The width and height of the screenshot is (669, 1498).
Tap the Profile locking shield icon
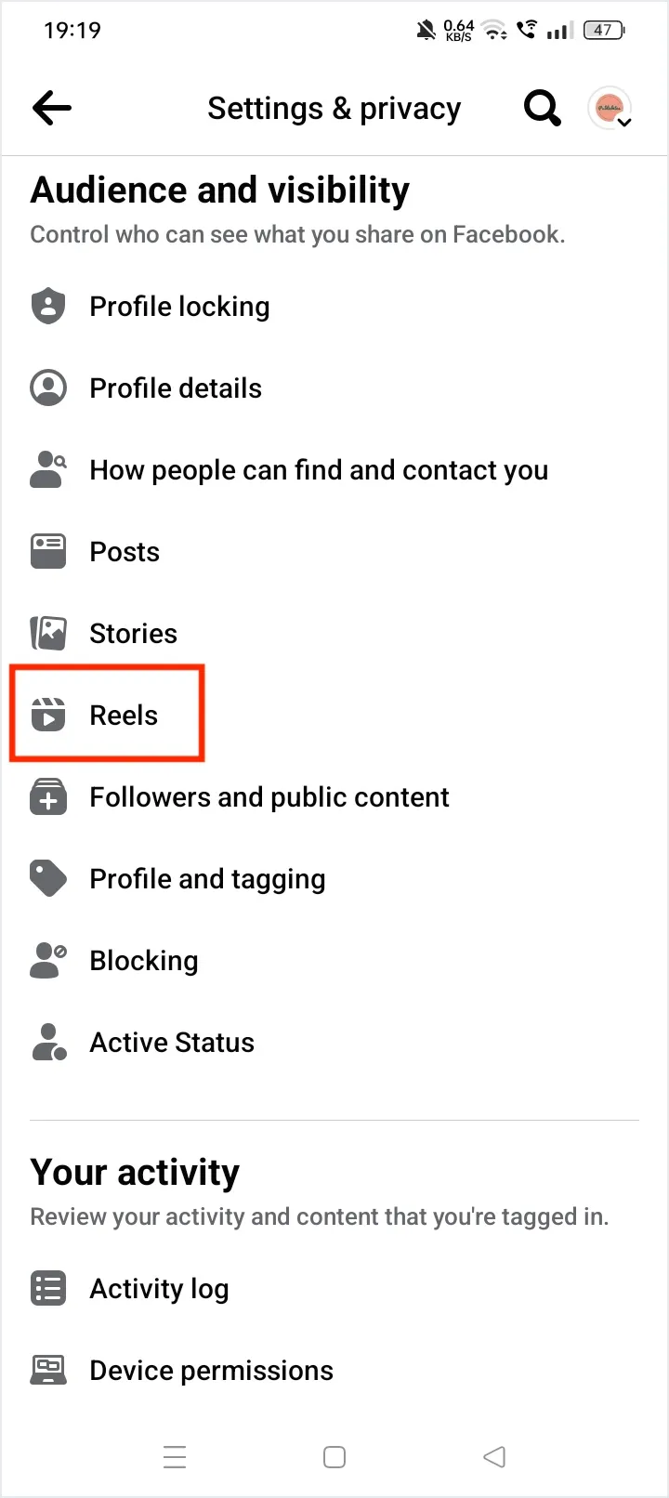pyautogui.click(x=48, y=307)
